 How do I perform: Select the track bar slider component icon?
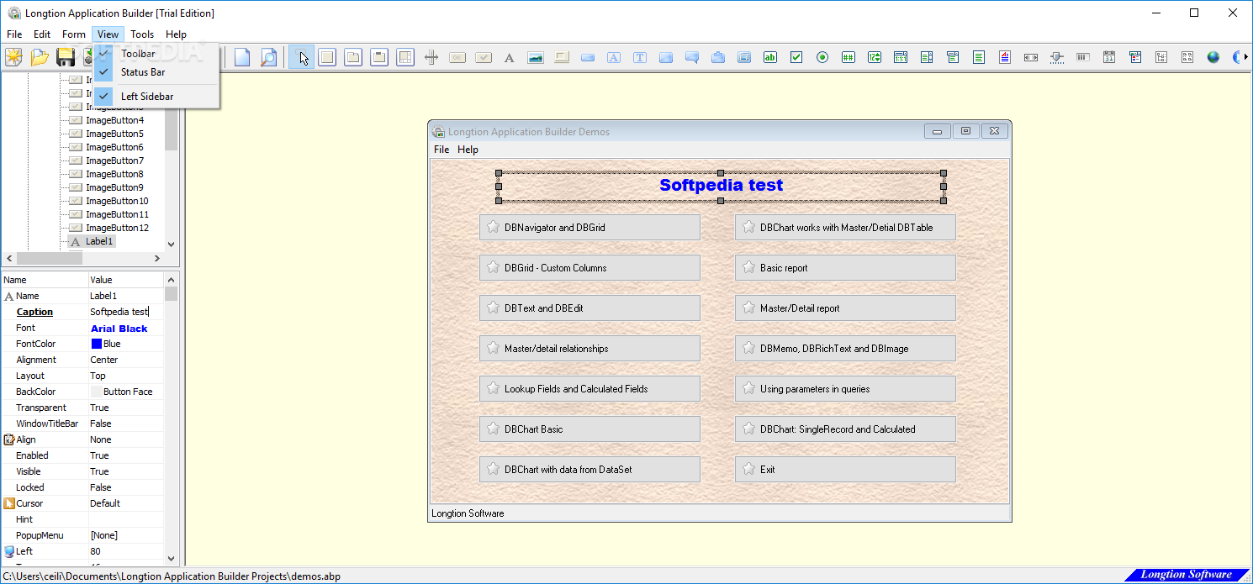pyautogui.click(x=1057, y=57)
